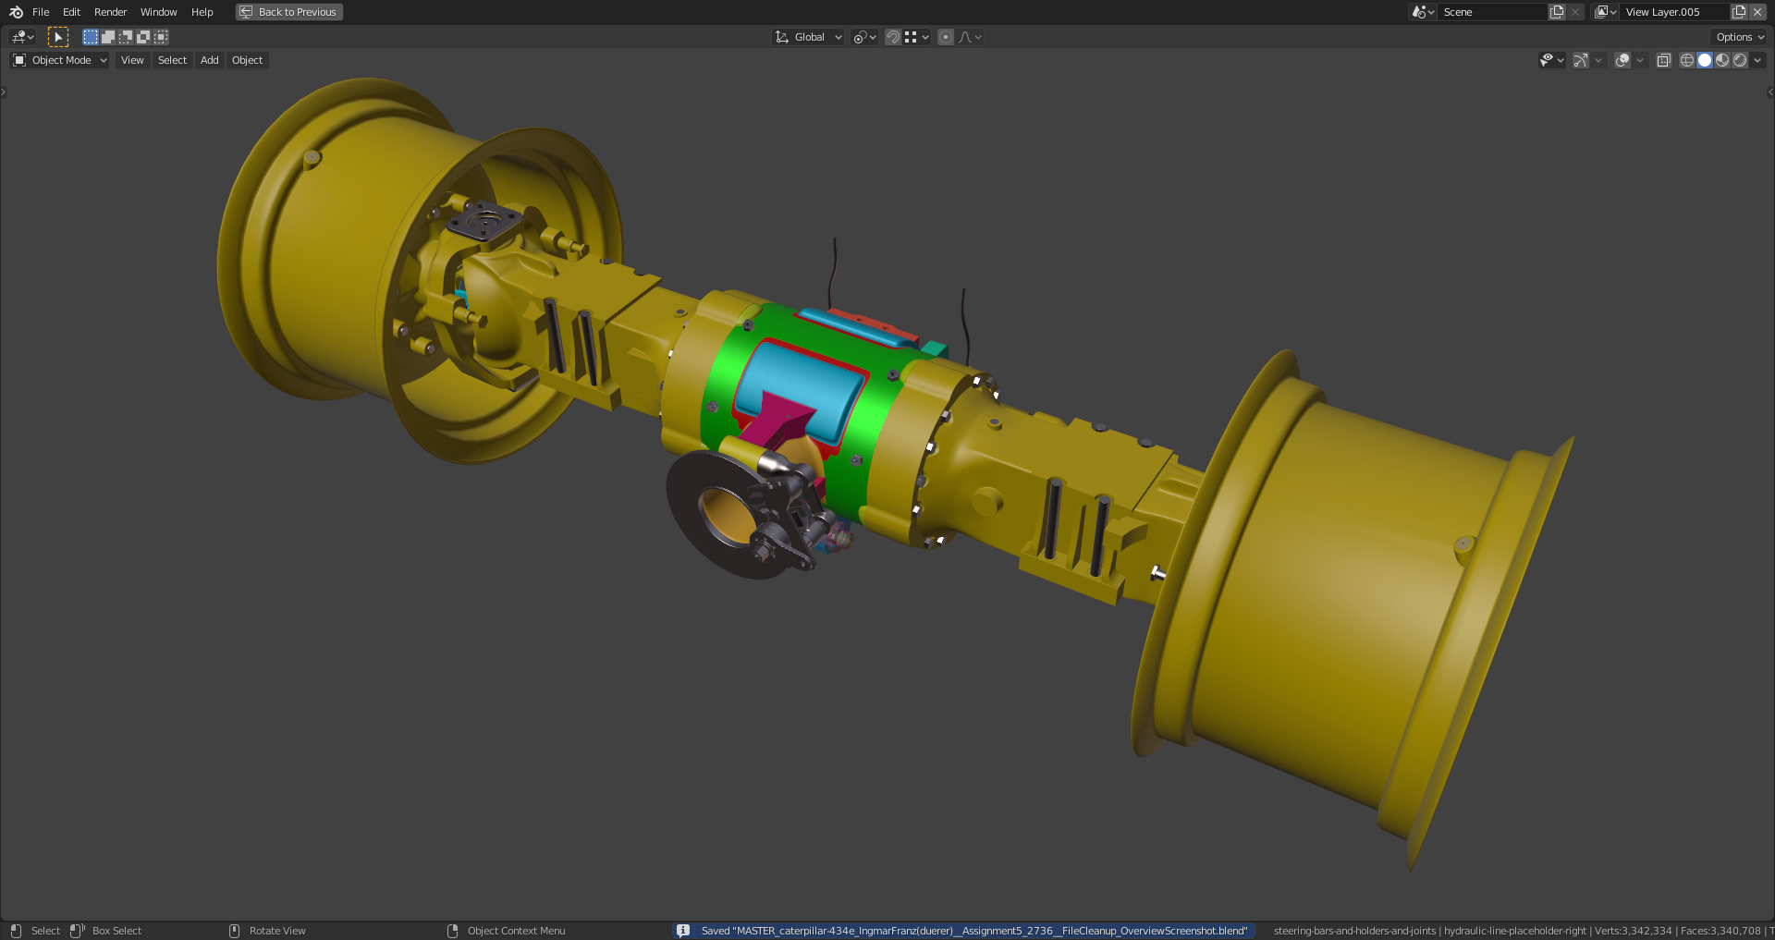Edit the View Layer.005 name field
1775x940 pixels.
[x=1675, y=12]
